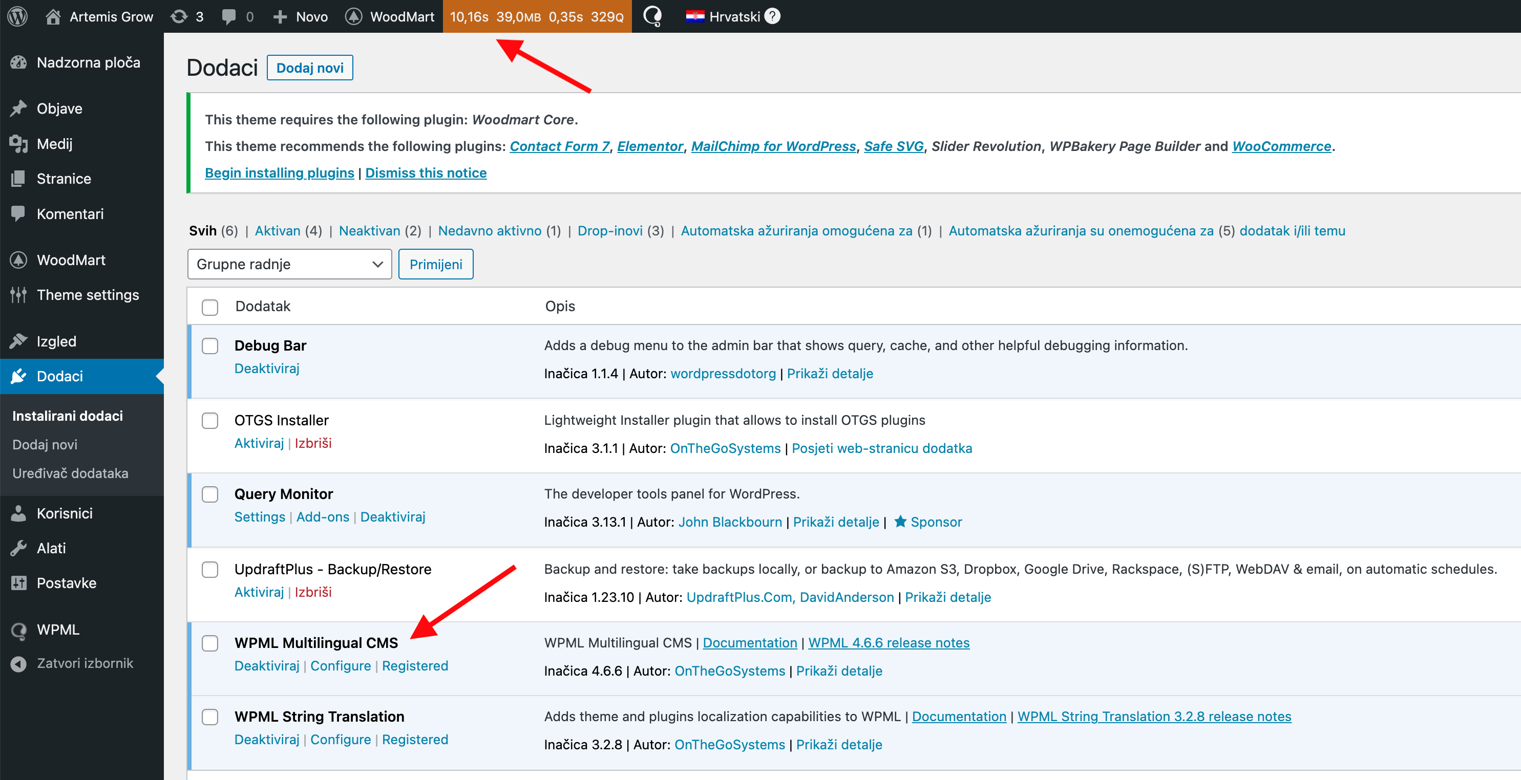Click the Zatvori izbornik collapse arrow icon

19,664
